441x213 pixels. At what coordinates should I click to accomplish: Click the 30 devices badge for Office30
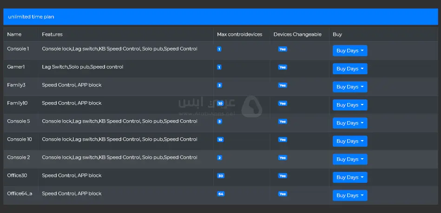pyautogui.click(x=221, y=176)
